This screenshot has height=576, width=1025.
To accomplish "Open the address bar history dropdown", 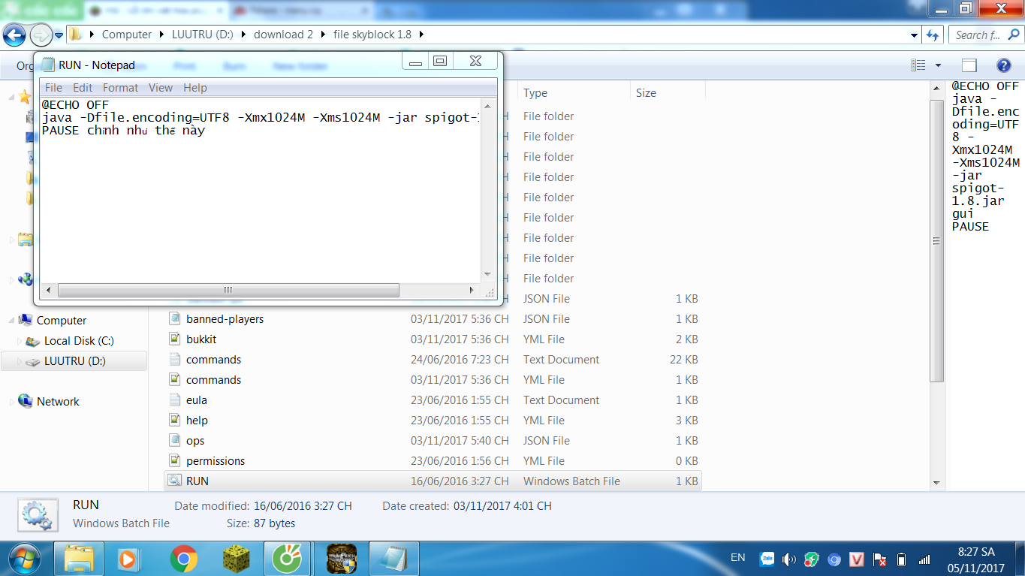I will tap(914, 35).
